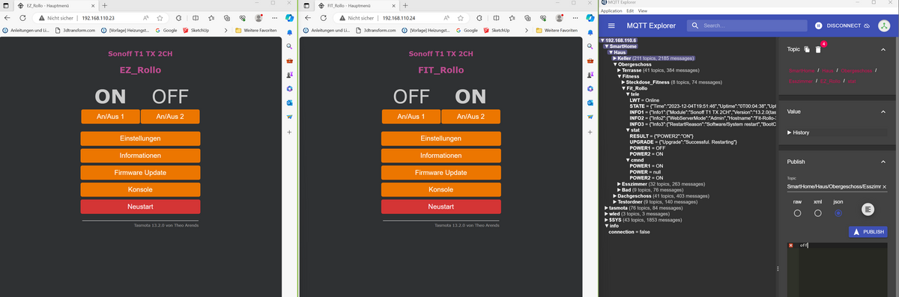The image size is (899, 297).
Task: Click the red error marker in the payload editor
Action: 790,245
